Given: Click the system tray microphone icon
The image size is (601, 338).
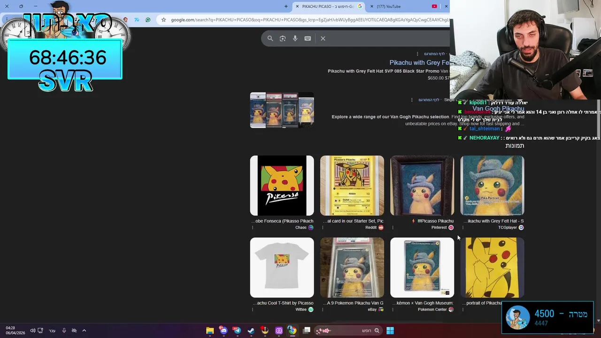Looking at the screenshot, I should click(x=64, y=330).
